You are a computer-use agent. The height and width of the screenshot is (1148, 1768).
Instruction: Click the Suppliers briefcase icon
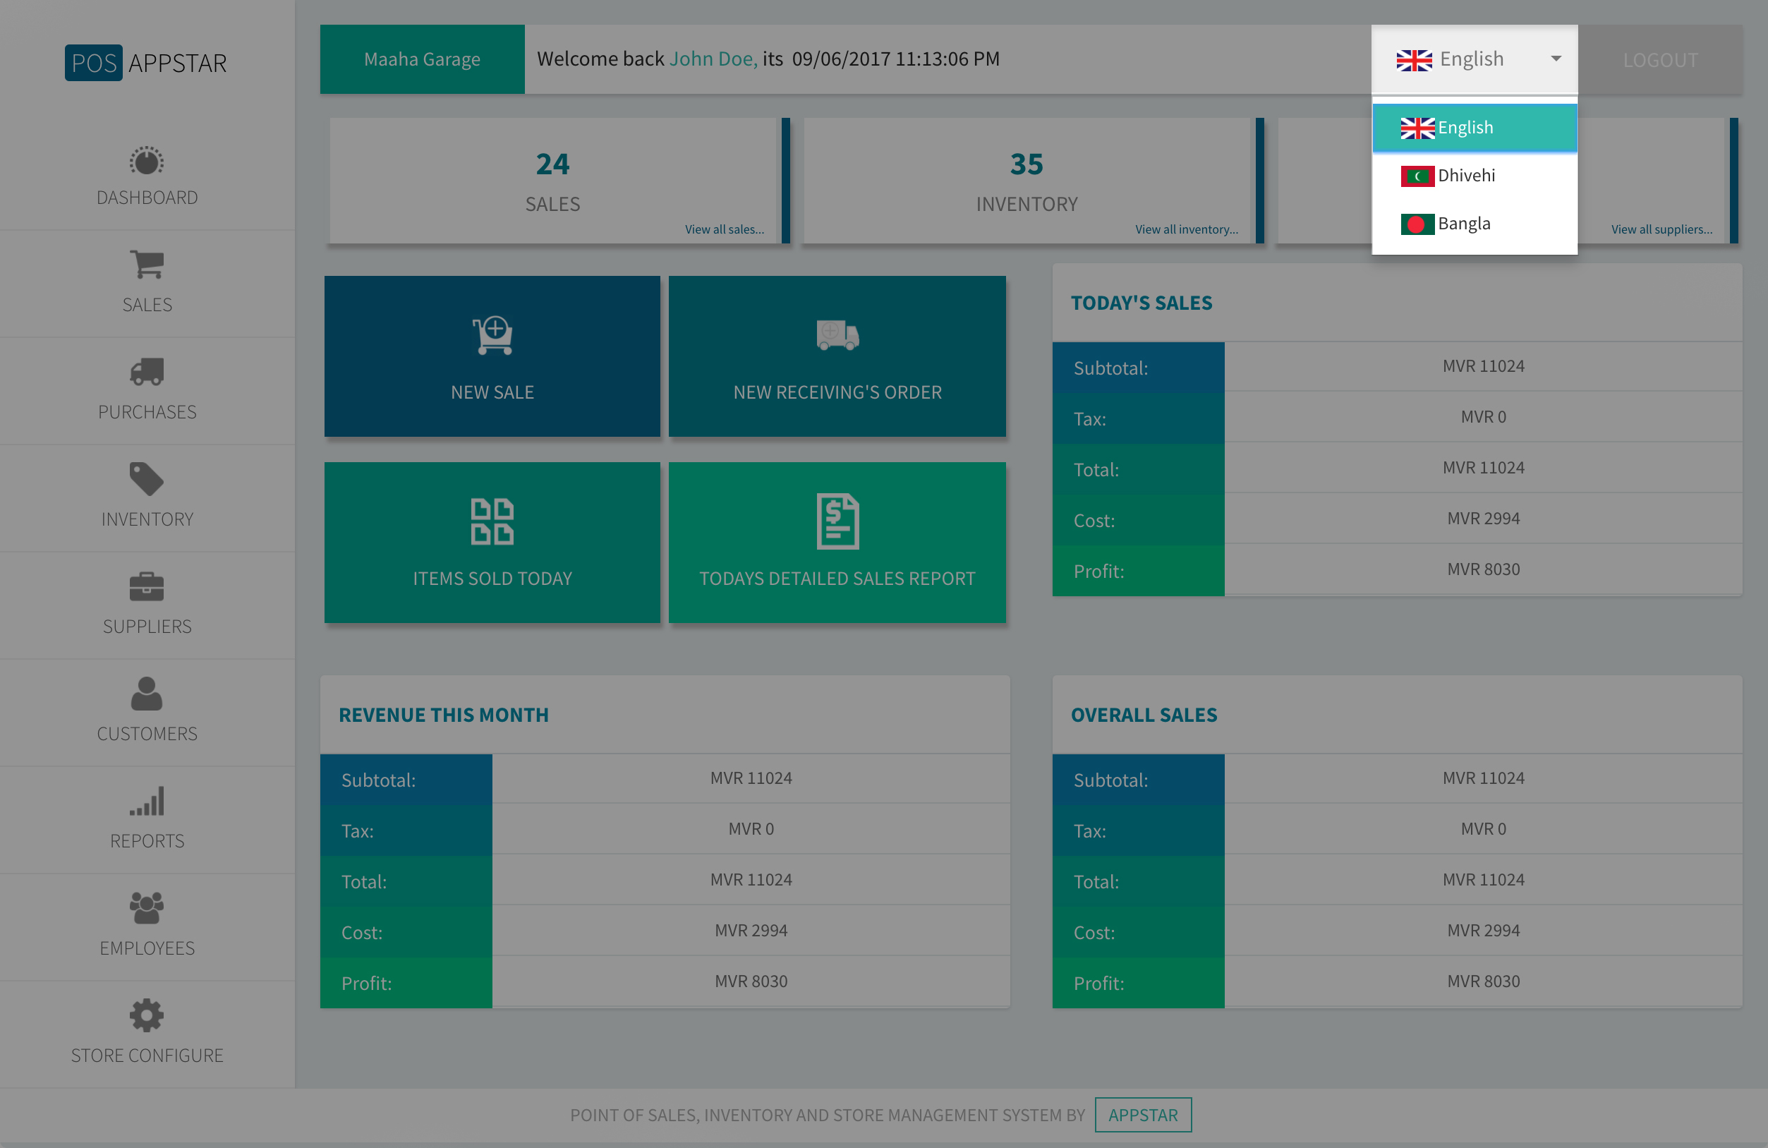(146, 586)
